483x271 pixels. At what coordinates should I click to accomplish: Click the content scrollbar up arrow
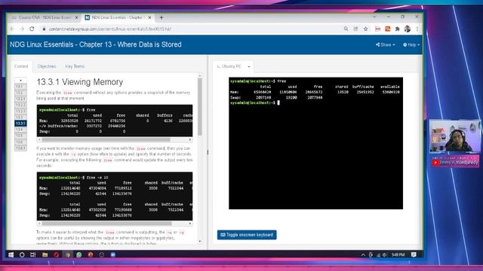(x=200, y=75)
